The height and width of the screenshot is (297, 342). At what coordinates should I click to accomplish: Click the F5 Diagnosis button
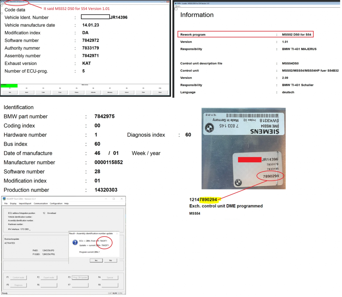pyautogui.click(x=18, y=285)
